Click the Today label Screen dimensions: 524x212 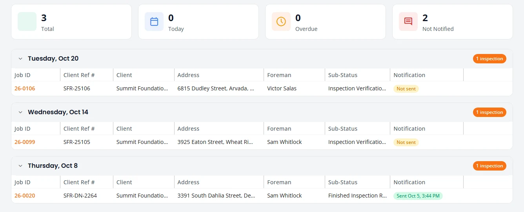tap(176, 29)
